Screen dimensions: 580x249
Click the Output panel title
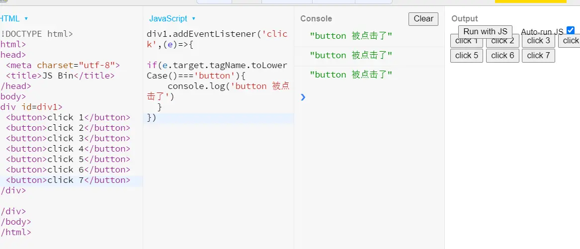pyautogui.click(x=464, y=19)
